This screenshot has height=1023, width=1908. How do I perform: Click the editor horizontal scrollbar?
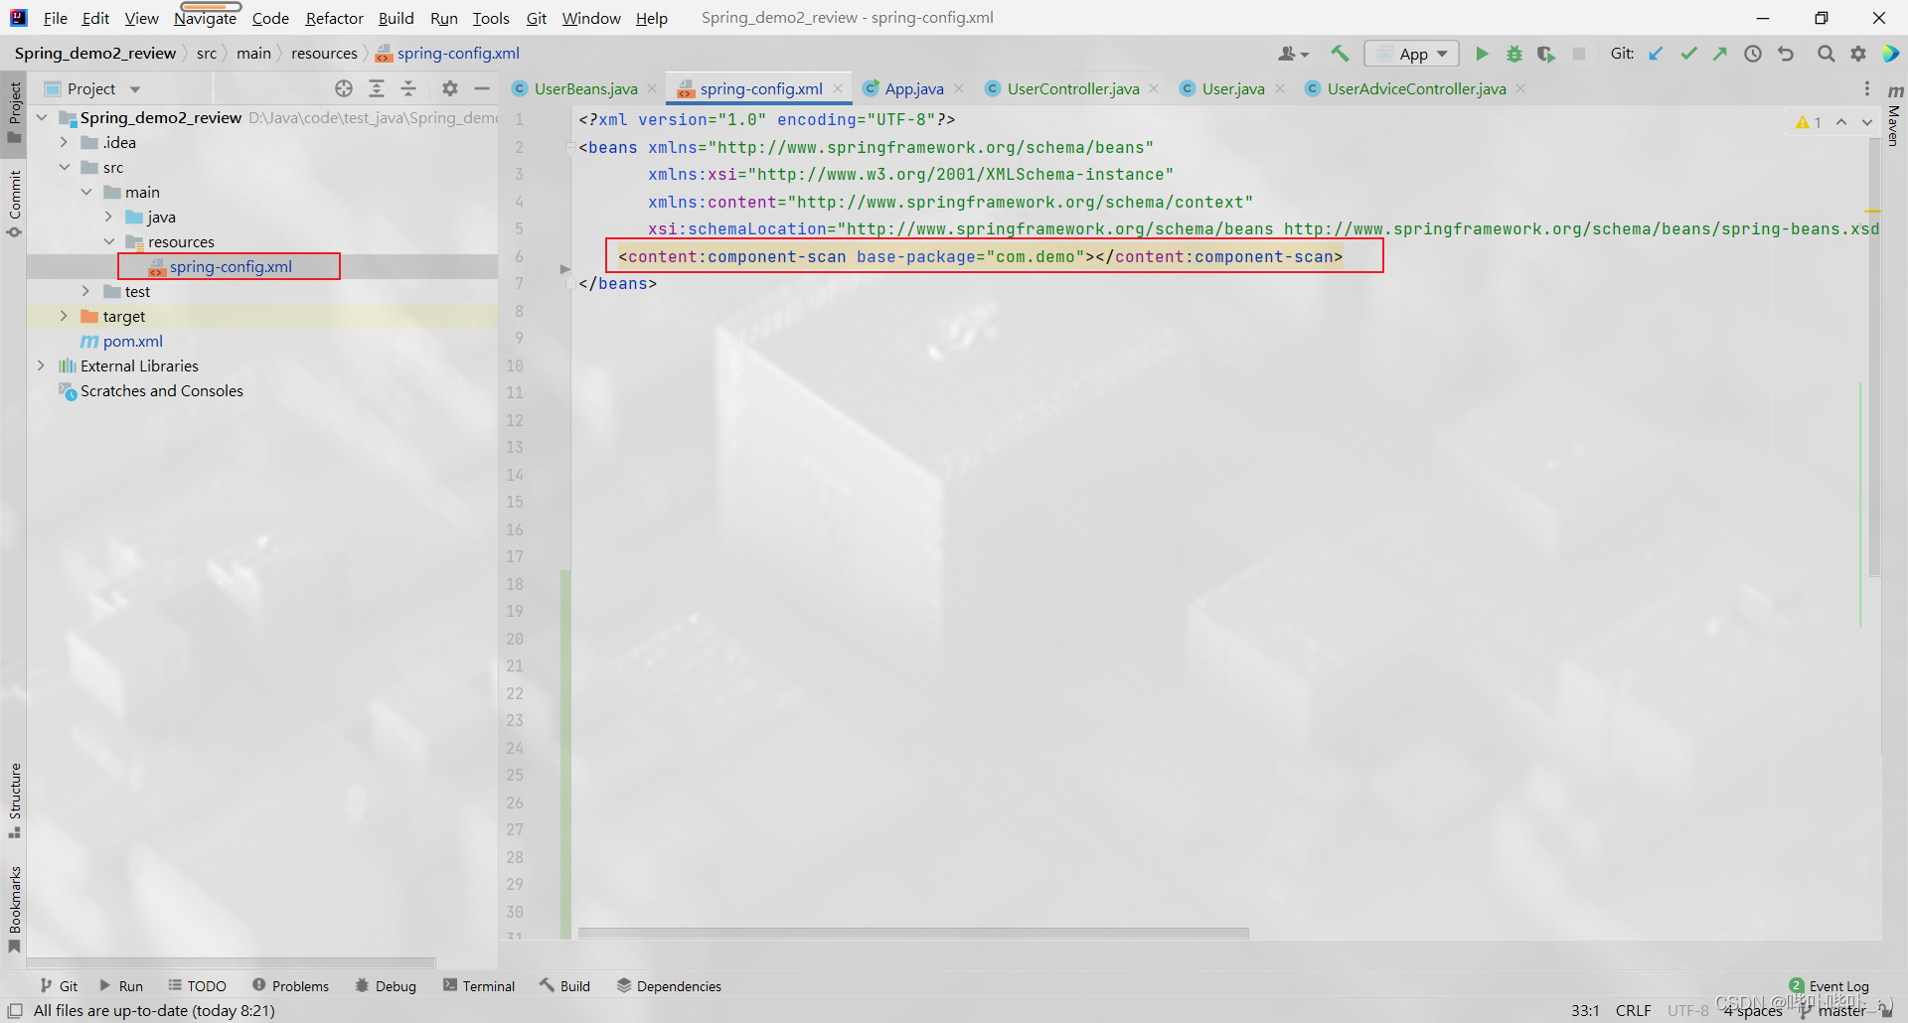click(913, 933)
